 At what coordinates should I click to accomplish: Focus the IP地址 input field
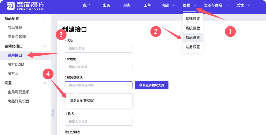tap(98, 67)
